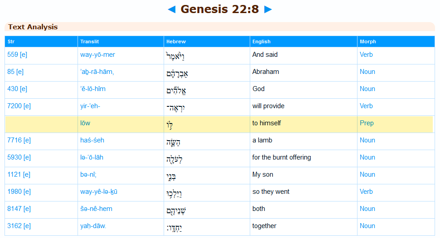440x238 pixels.
Task: Open the Verb morphology link for way-yō-mer
Action: (366, 55)
